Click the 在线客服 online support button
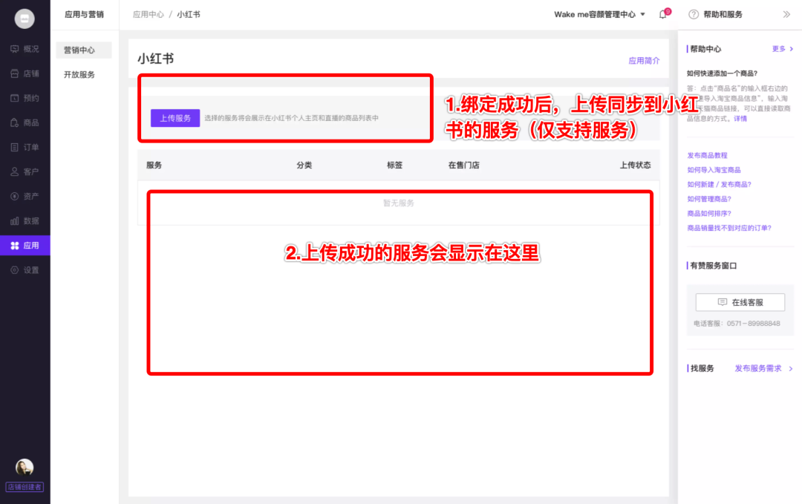802x504 pixels. [x=740, y=302]
